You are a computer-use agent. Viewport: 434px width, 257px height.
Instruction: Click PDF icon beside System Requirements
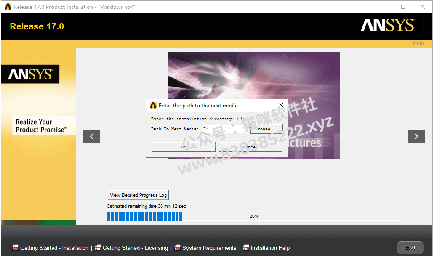(177, 248)
